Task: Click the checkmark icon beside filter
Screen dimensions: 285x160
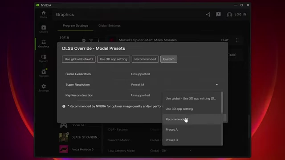Action: coord(84,40)
